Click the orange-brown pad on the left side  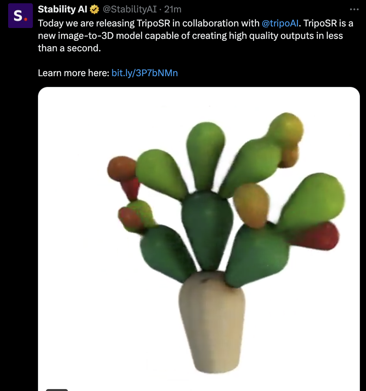(122, 168)
